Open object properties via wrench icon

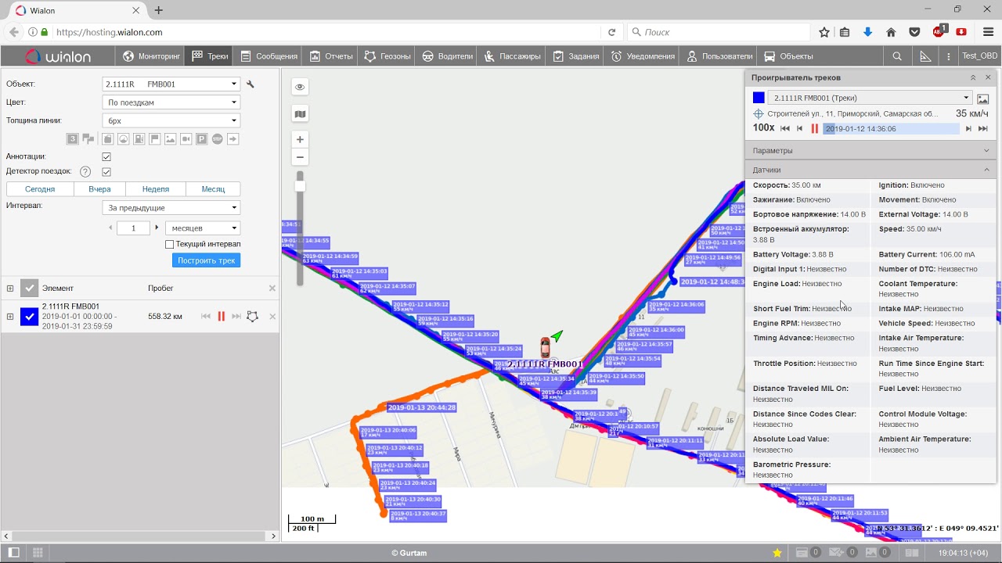pos(250,84)
